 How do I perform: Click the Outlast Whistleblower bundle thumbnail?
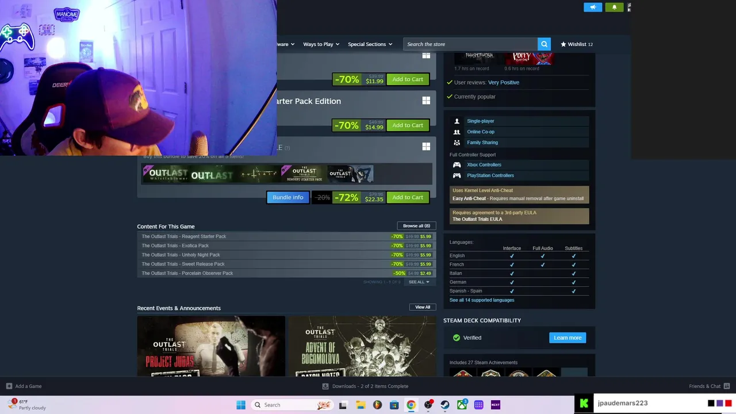(166, 174)
